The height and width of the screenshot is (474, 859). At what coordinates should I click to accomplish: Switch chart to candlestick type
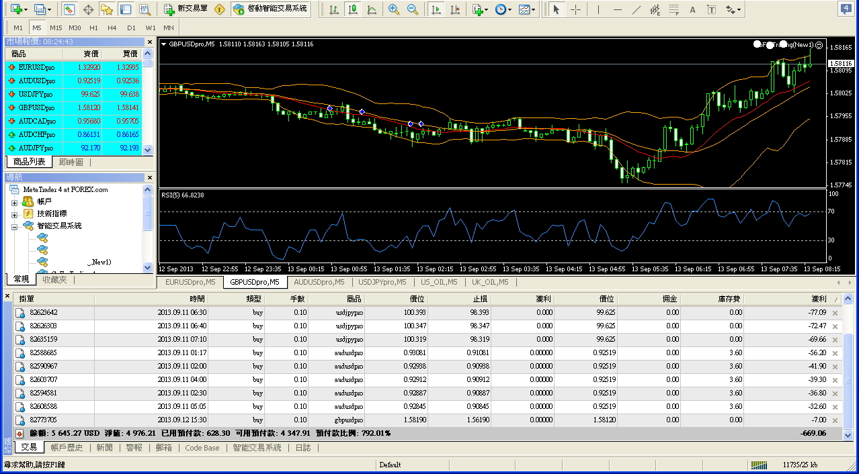coord(353,9)
